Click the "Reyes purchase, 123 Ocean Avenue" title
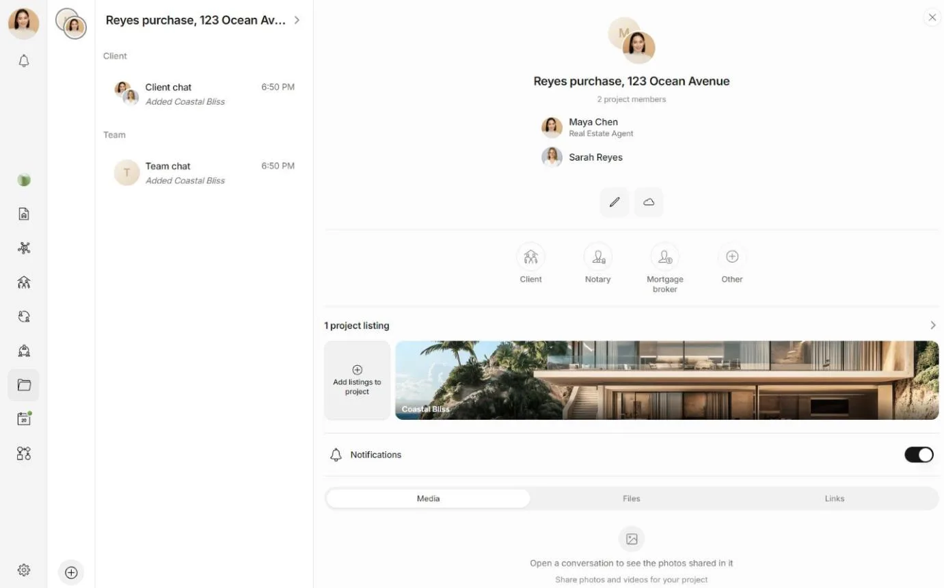944x588 pixels. pyautogui.click(x=632, y=81)
